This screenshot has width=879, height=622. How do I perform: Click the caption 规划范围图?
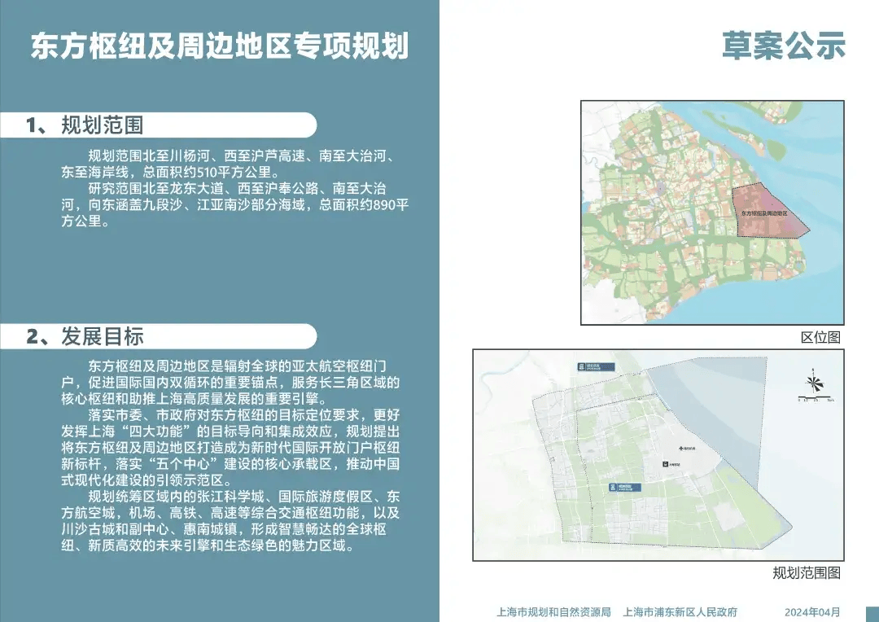pyautogui.click(x=807, y=572)
